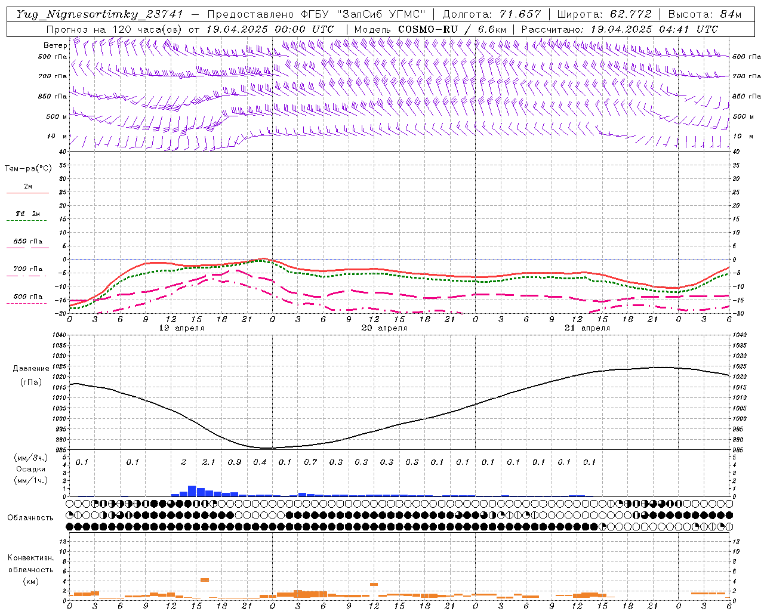Click the precipitation value '0.9'
The height and width of the screenshot is (611, 764).
point(235,462)
